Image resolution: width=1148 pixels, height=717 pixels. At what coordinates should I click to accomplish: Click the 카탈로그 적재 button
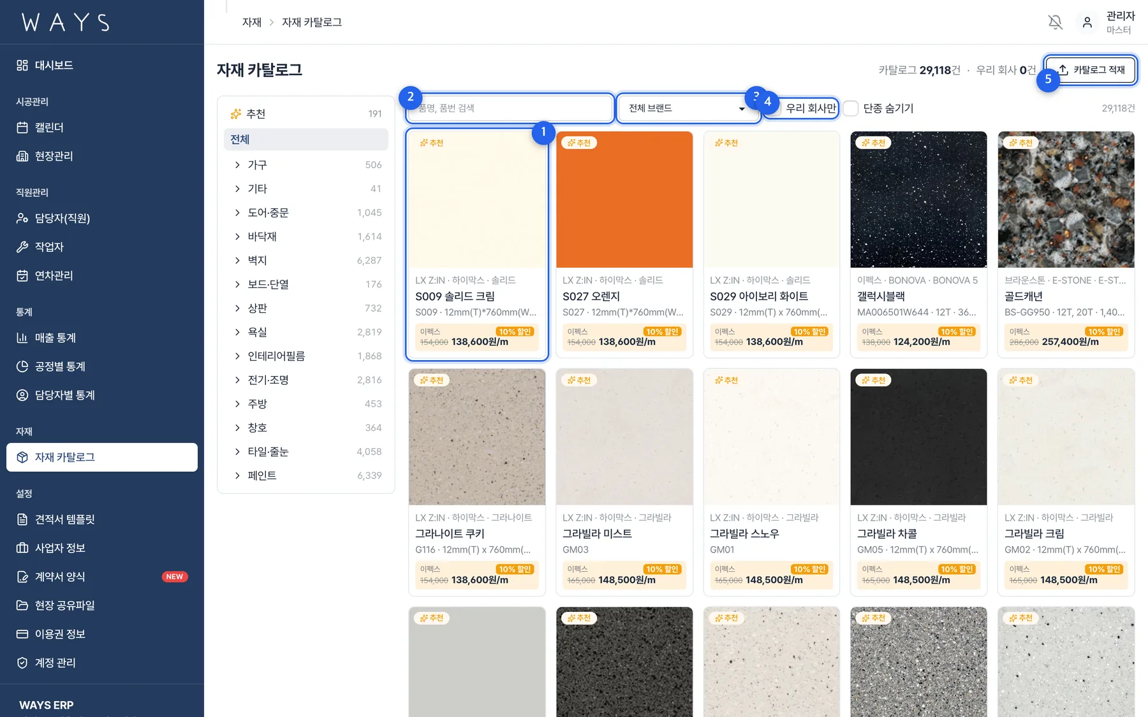click(1091, 69)
